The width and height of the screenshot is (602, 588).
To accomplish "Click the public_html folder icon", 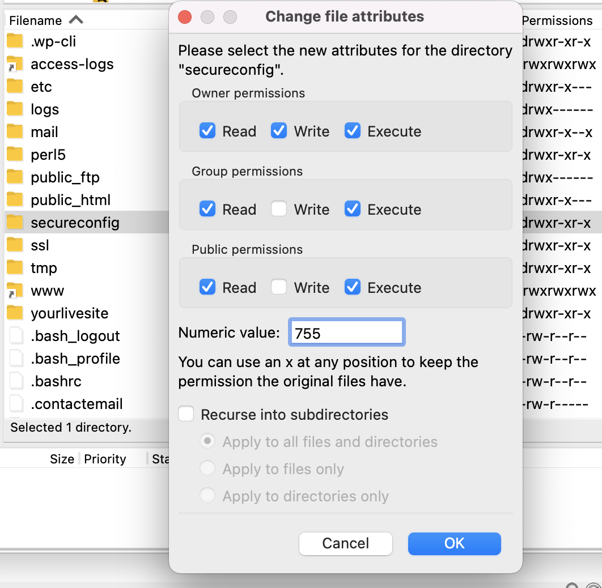I will coord(15,199).
